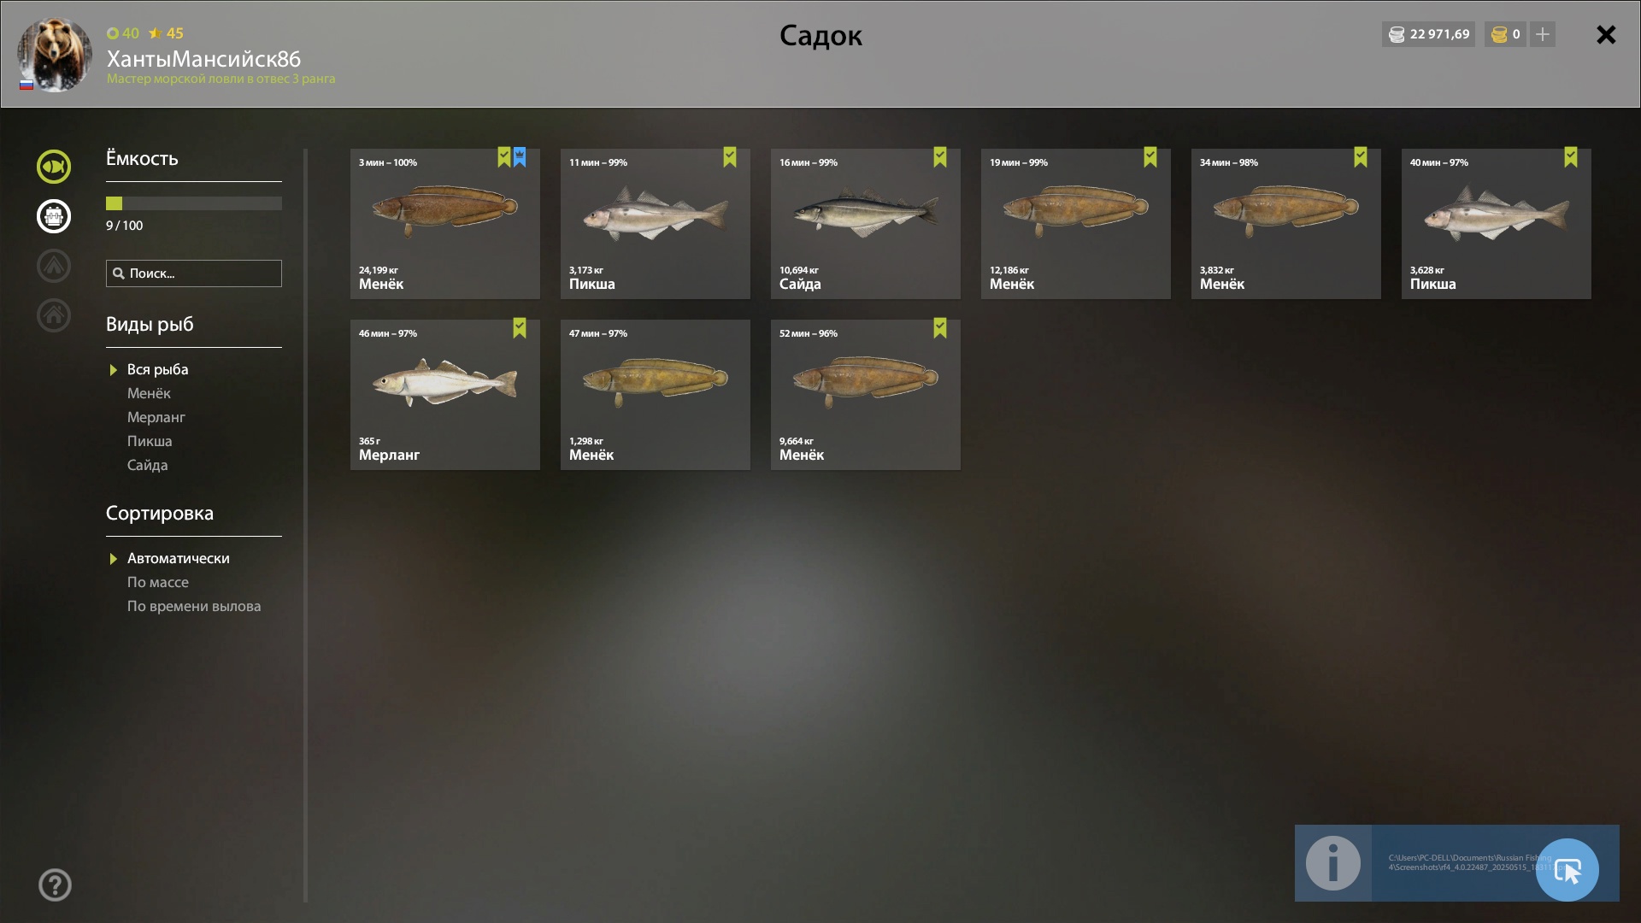Filter list by Менёк species
Image resolution: width=1641 pixels, height=923 pixels.
(149, 393)
